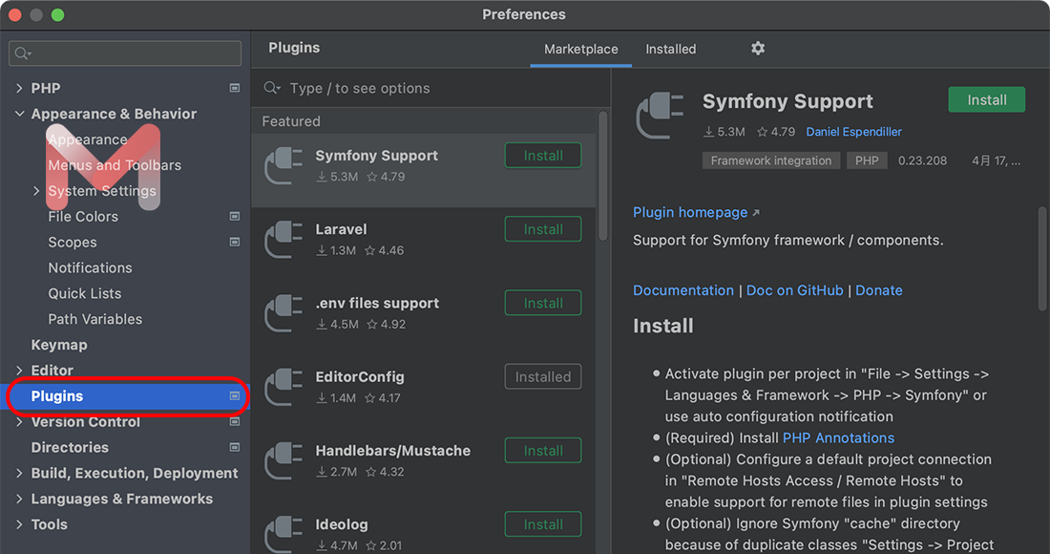This screenshot has height=554, width=1050.
Task: Select Keymap in the settings tree
Action: (x=59, y=345)
